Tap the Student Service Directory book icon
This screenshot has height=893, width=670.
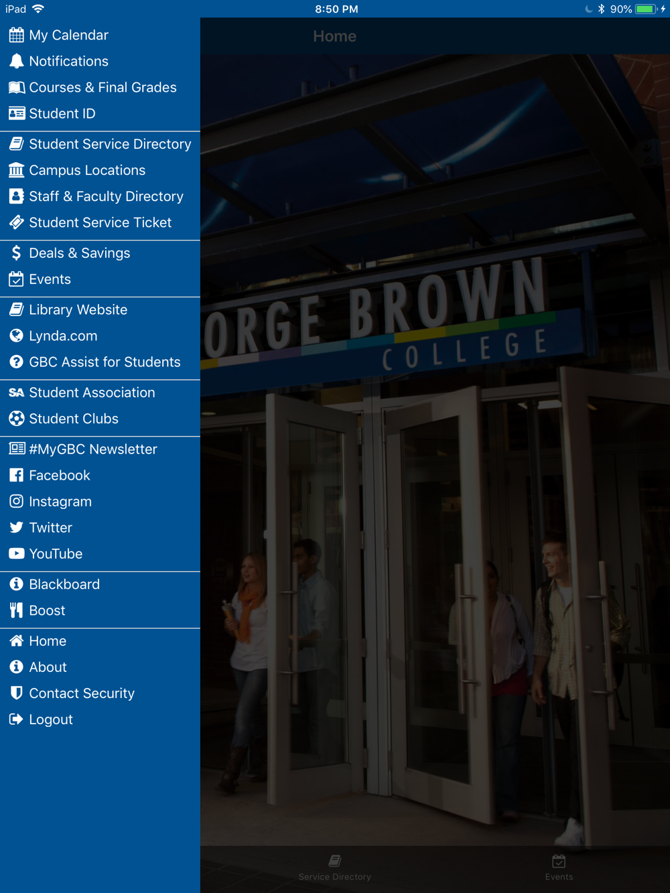click(x=17, y=143)
